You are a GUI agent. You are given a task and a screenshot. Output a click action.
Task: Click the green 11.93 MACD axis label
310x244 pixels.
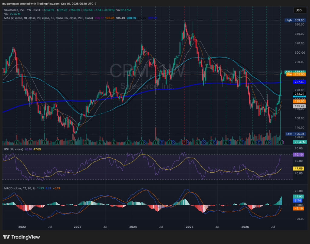click(298, 197)
